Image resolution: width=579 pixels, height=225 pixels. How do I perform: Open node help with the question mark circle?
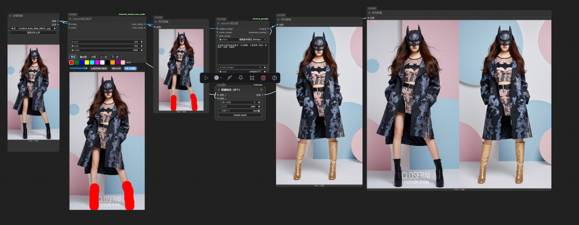(274, 78)
